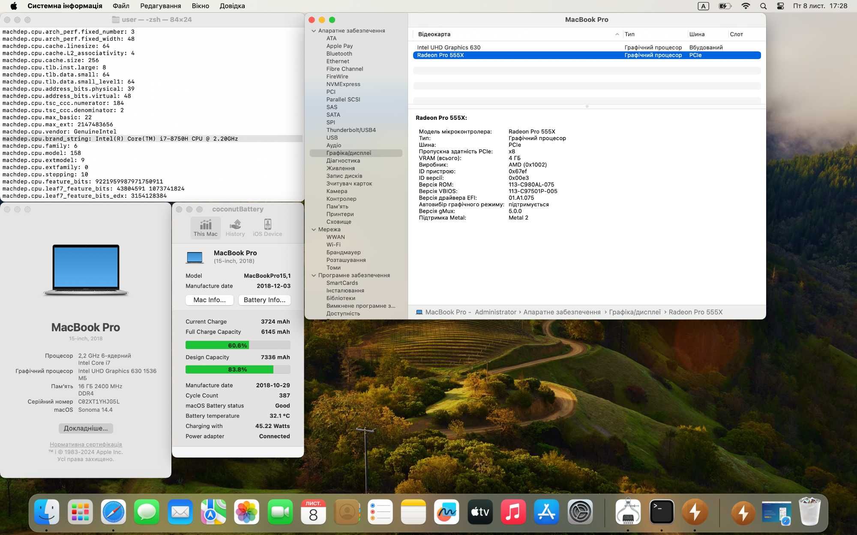Open Maps app in the Dock
The height and width of the screenshot is (535, 857).
[213, 511]
